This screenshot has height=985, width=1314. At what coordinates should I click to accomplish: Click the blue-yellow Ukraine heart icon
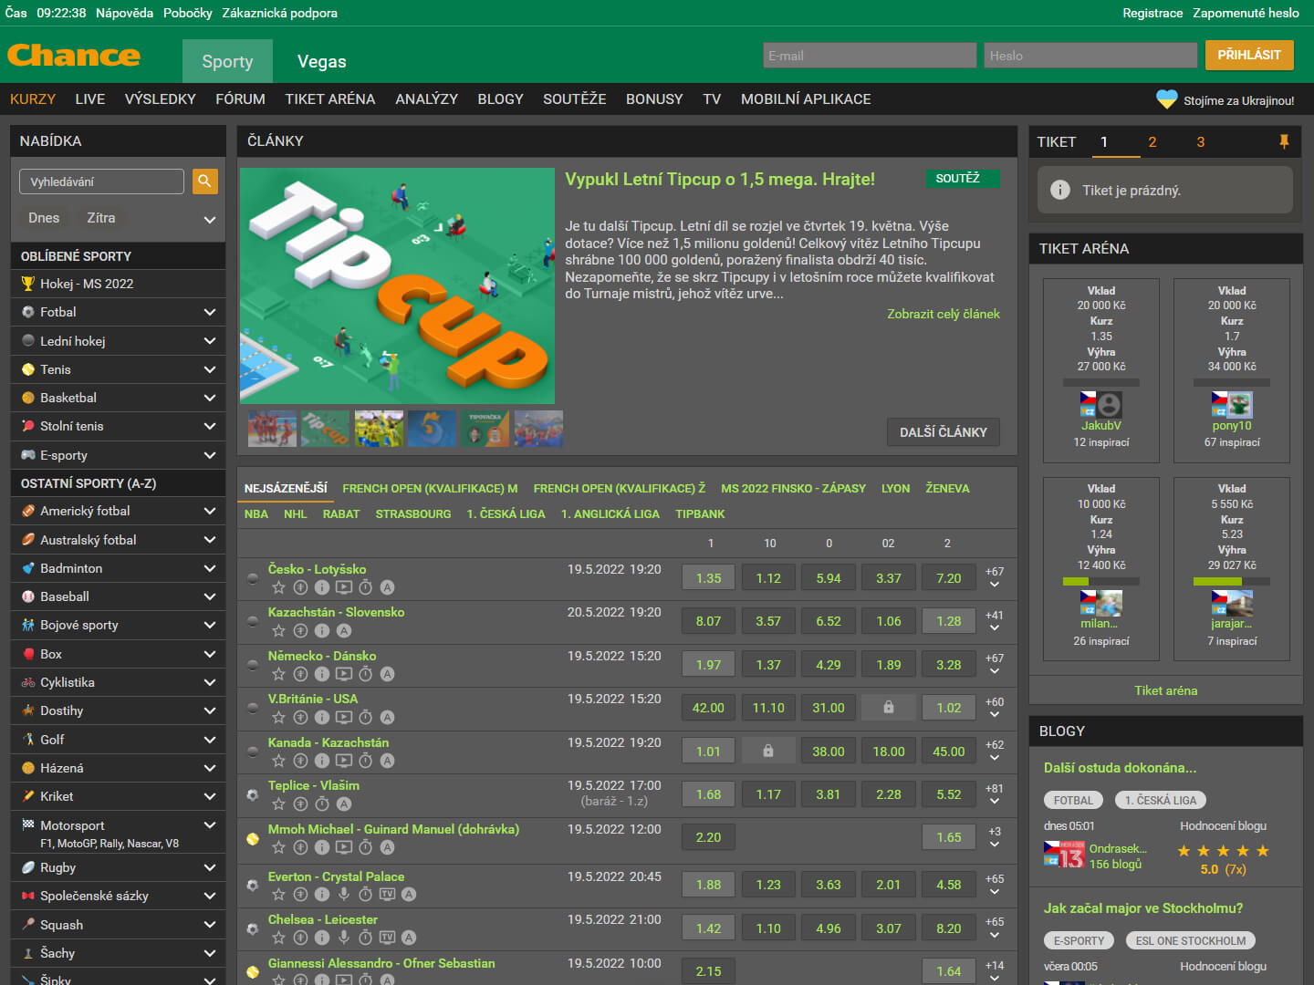coord(1166,98)
